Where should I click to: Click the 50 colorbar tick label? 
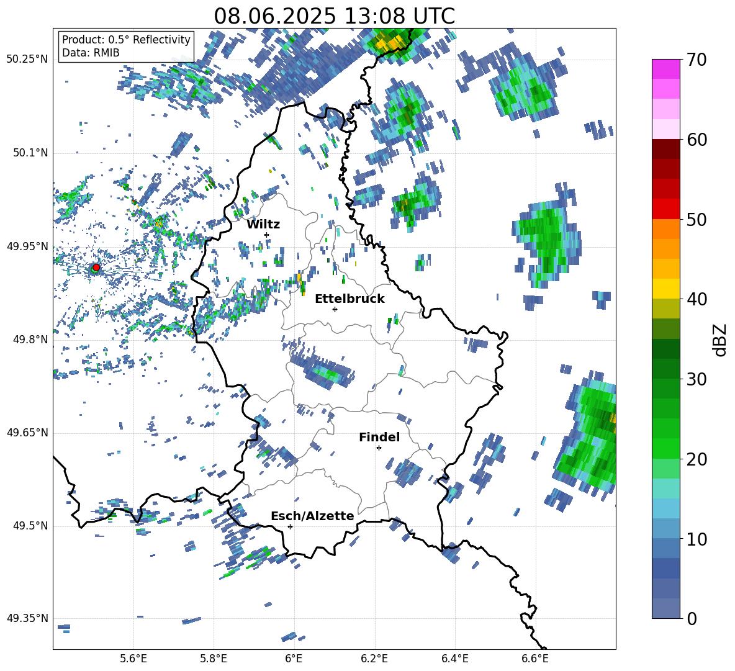pyautogui.click(x=696, y=220)
